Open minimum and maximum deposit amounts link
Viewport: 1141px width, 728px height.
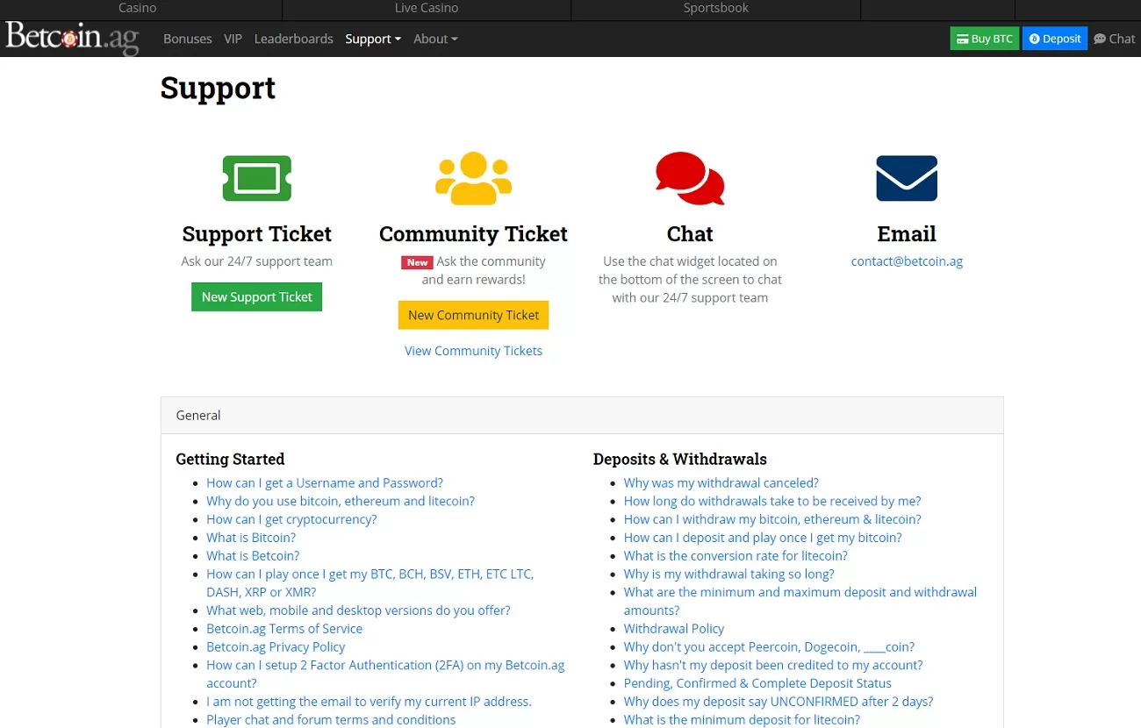pos(800,602)
